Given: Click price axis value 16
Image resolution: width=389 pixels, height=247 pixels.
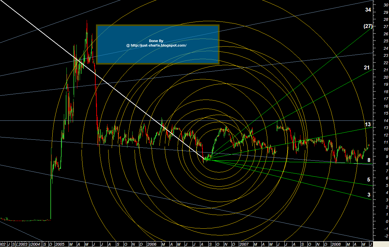Looking at the screenshot, I should click(x=386, y=106).
